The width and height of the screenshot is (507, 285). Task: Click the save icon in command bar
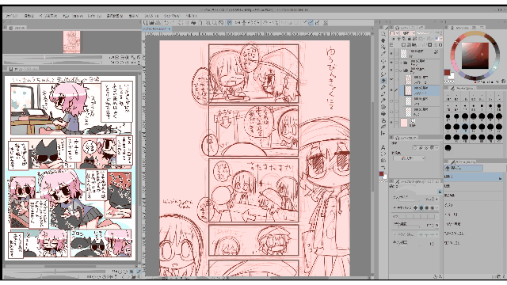pos(158,23)
